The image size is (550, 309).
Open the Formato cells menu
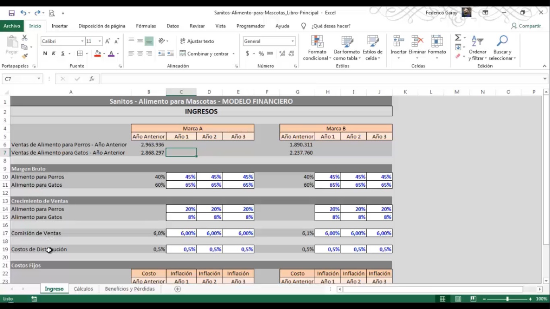437,48
